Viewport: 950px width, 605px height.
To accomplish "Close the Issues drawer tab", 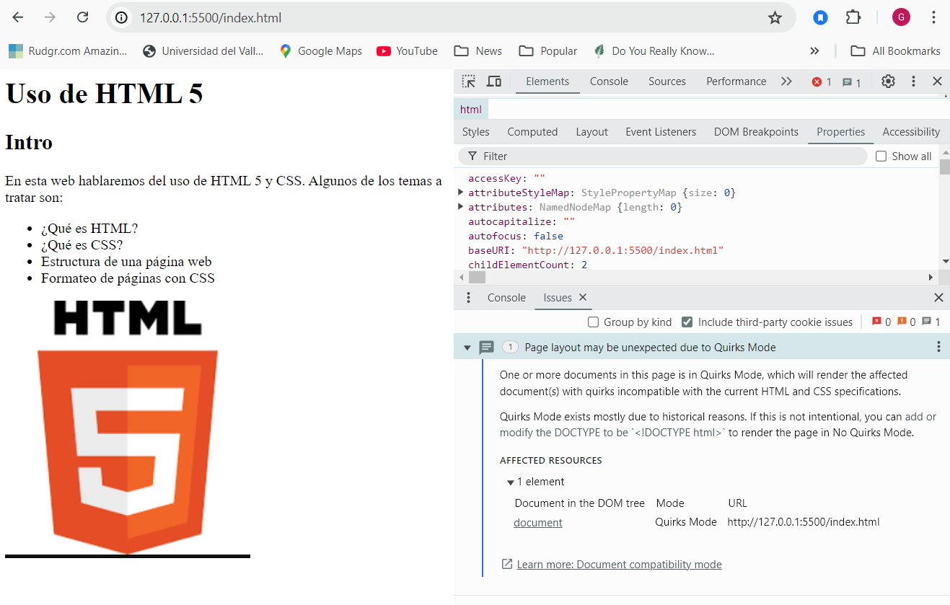I will click(583, 297).
